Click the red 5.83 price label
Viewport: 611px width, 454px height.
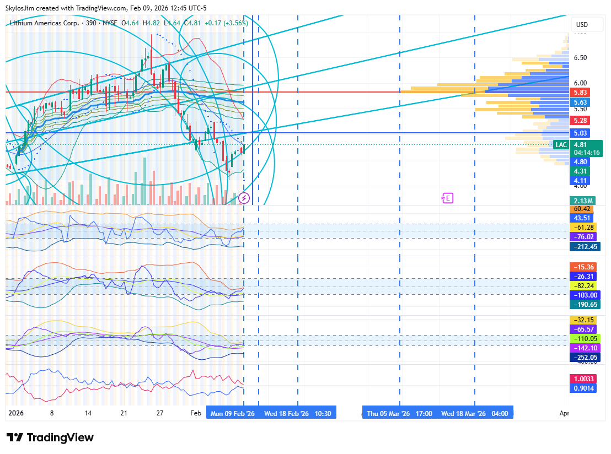(x=581, y=93)
